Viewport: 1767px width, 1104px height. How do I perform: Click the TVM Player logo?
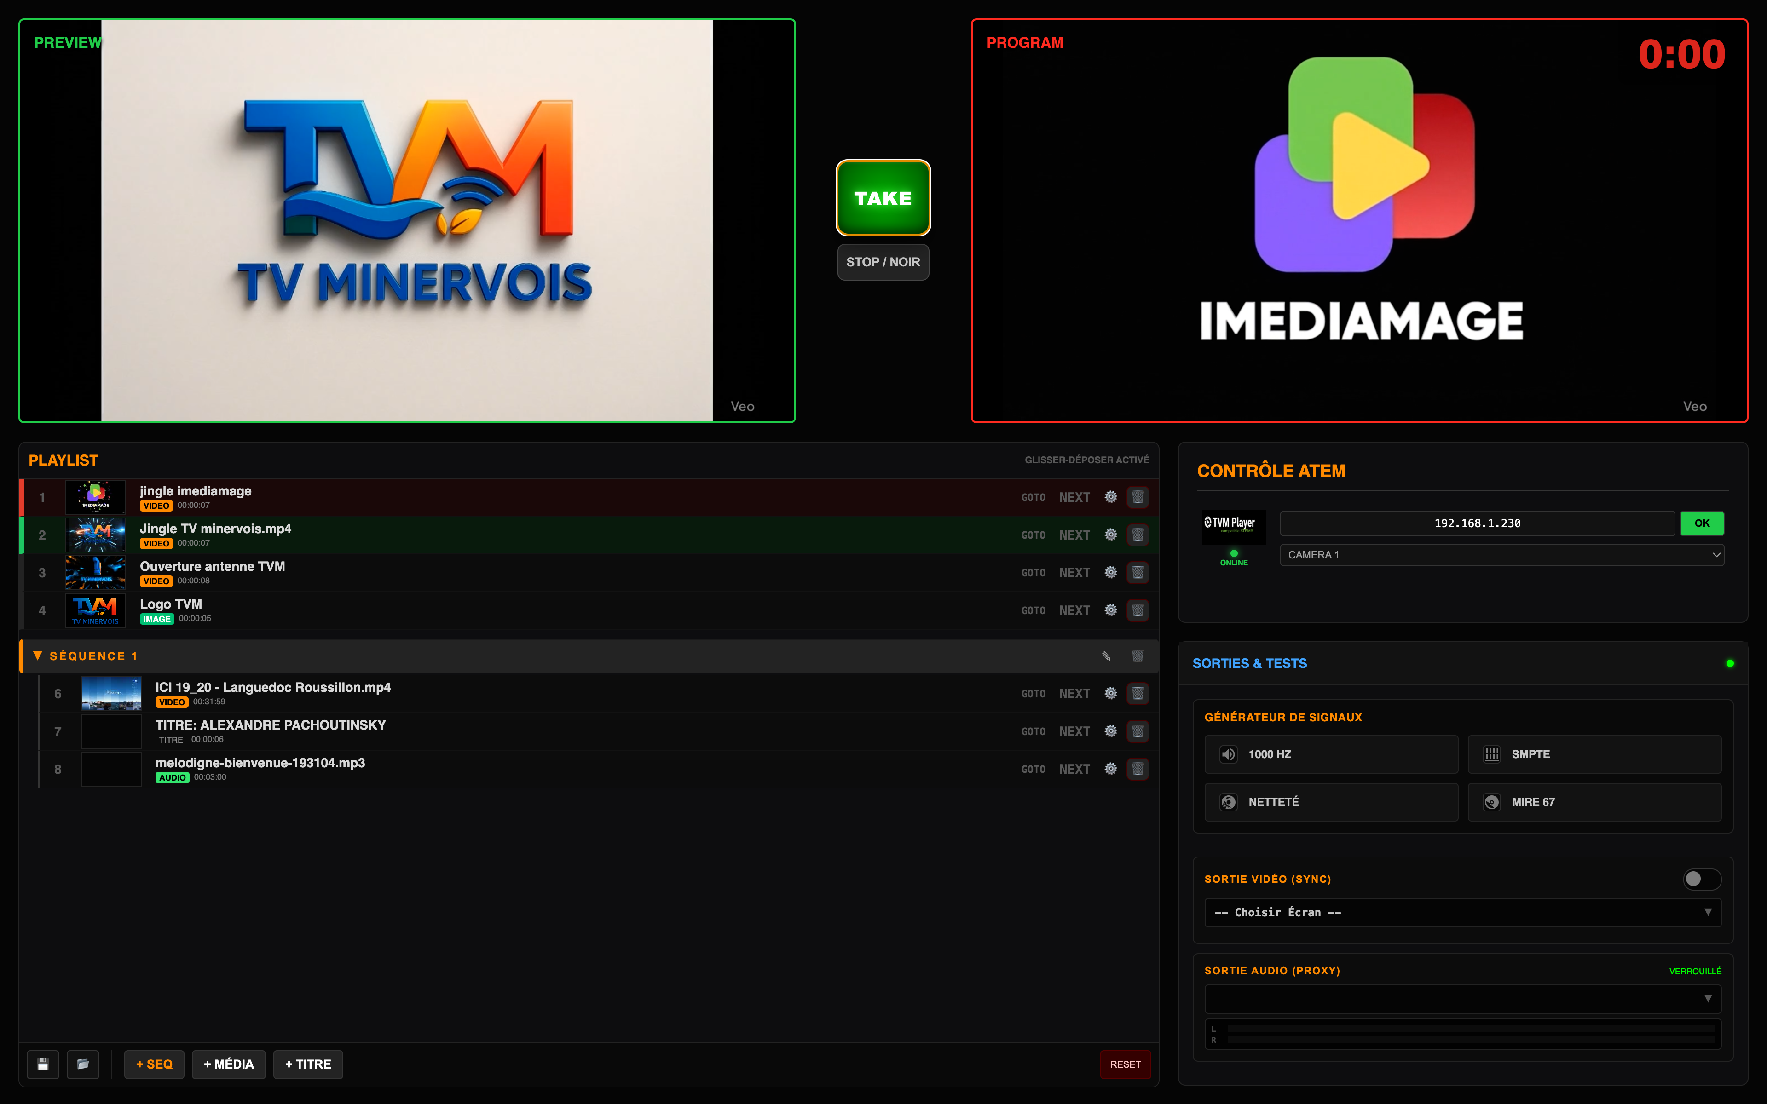1234,526
